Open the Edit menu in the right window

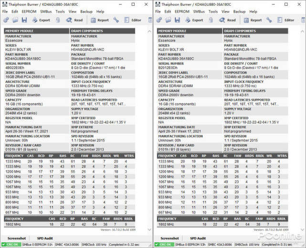pyautogui.click(x=168, y=12)
